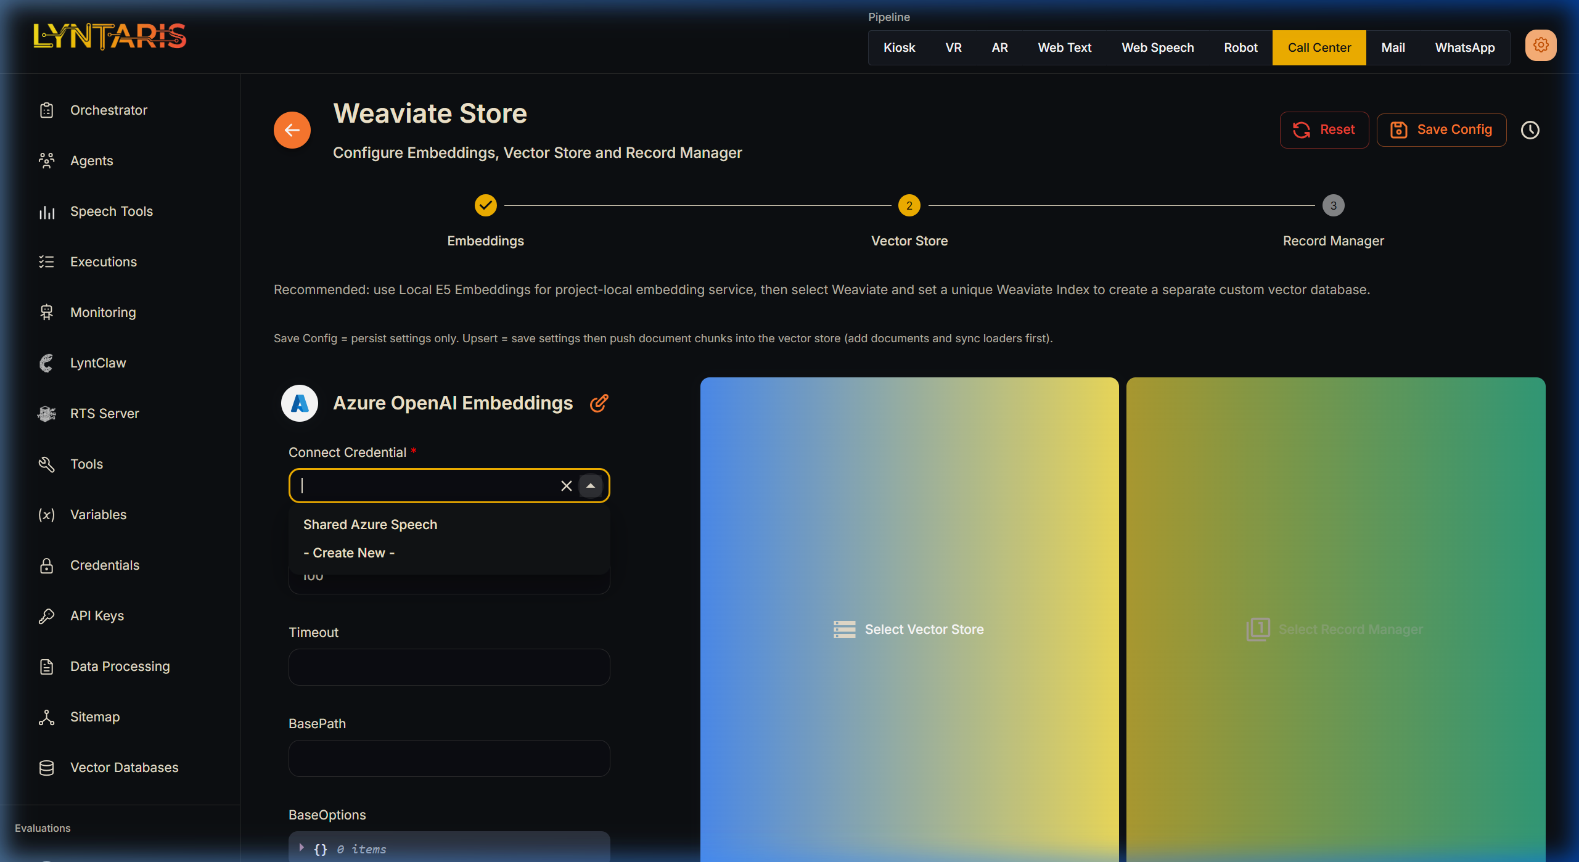Click the Weaviate Store page title
The image size is (1579, 862).
pyautogui.click(x=430, y=113)
